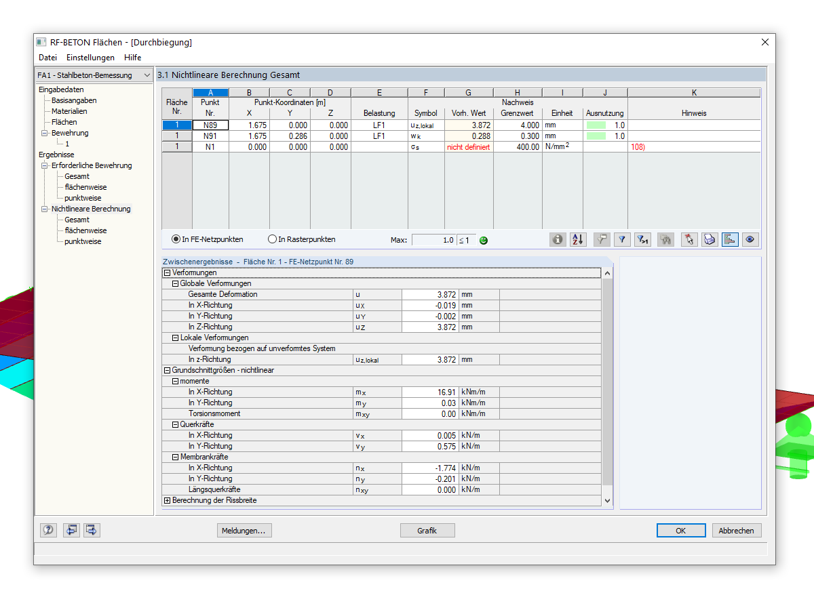Expand Berechnung der Rissbreite section

pos(167,500)
